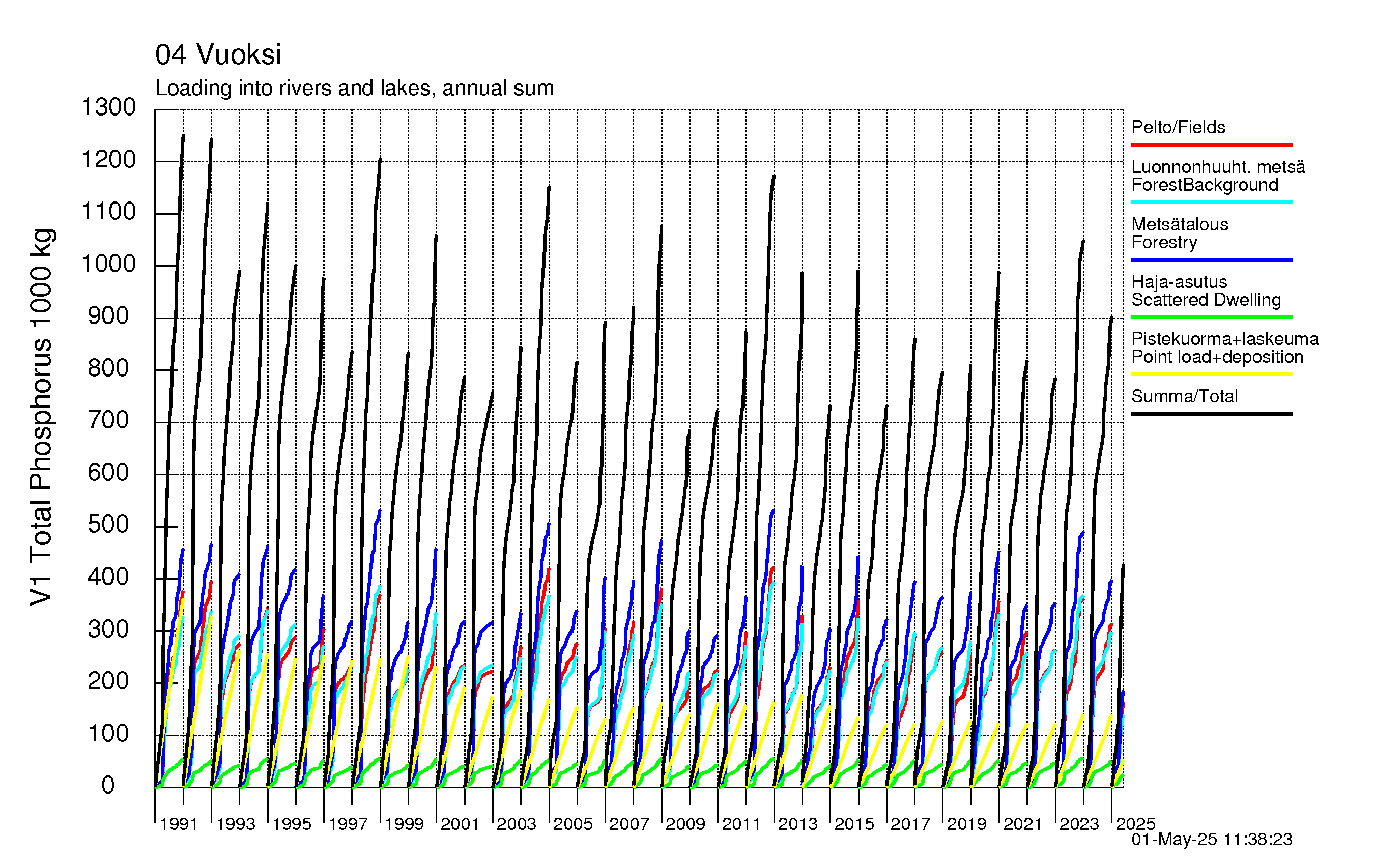Click the x-axis year label 2011
The image size is (1374, 865).
point(741,824)
